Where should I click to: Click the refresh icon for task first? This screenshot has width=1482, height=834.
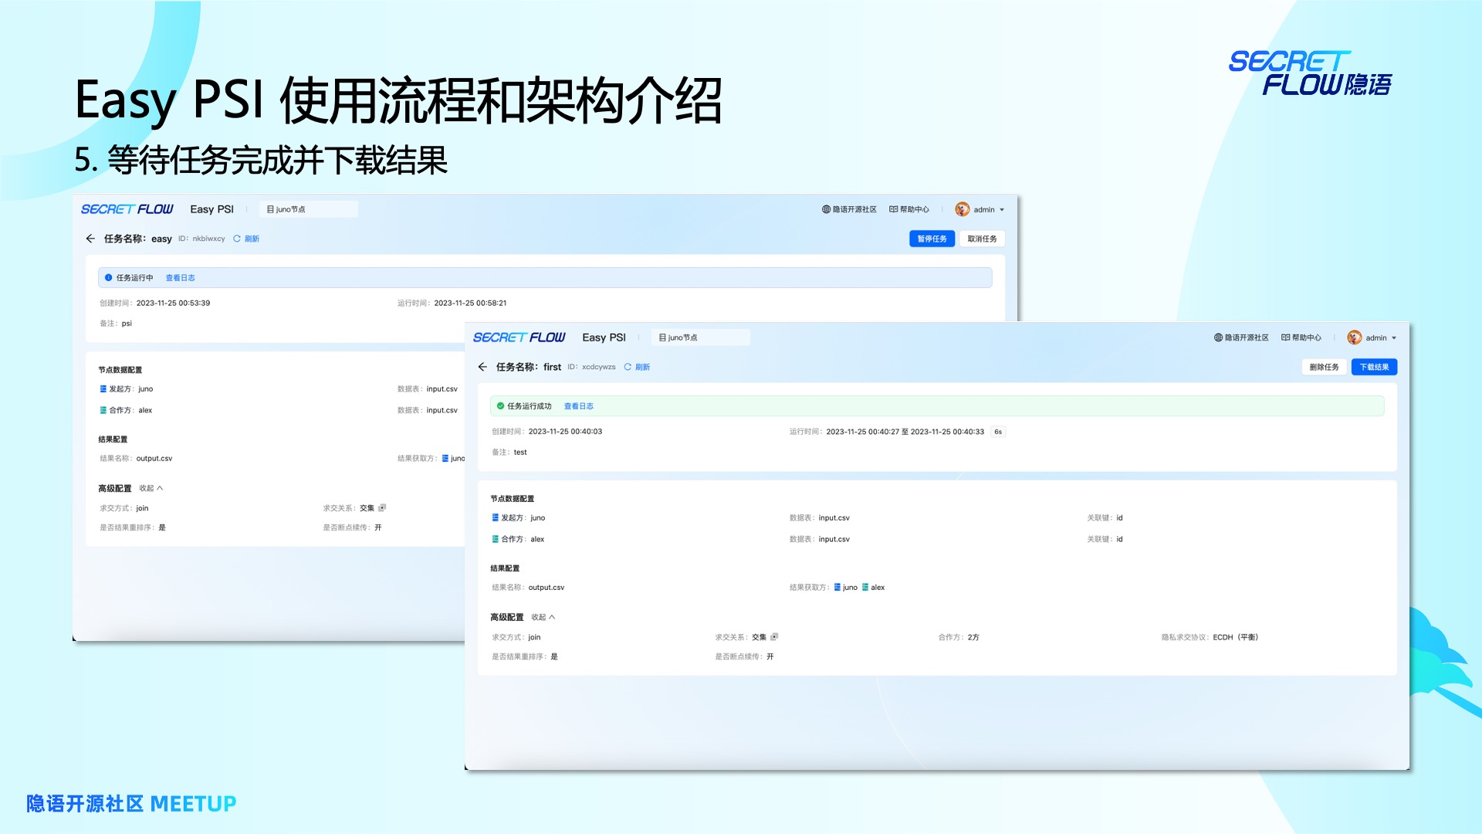[x=628, y=367]
